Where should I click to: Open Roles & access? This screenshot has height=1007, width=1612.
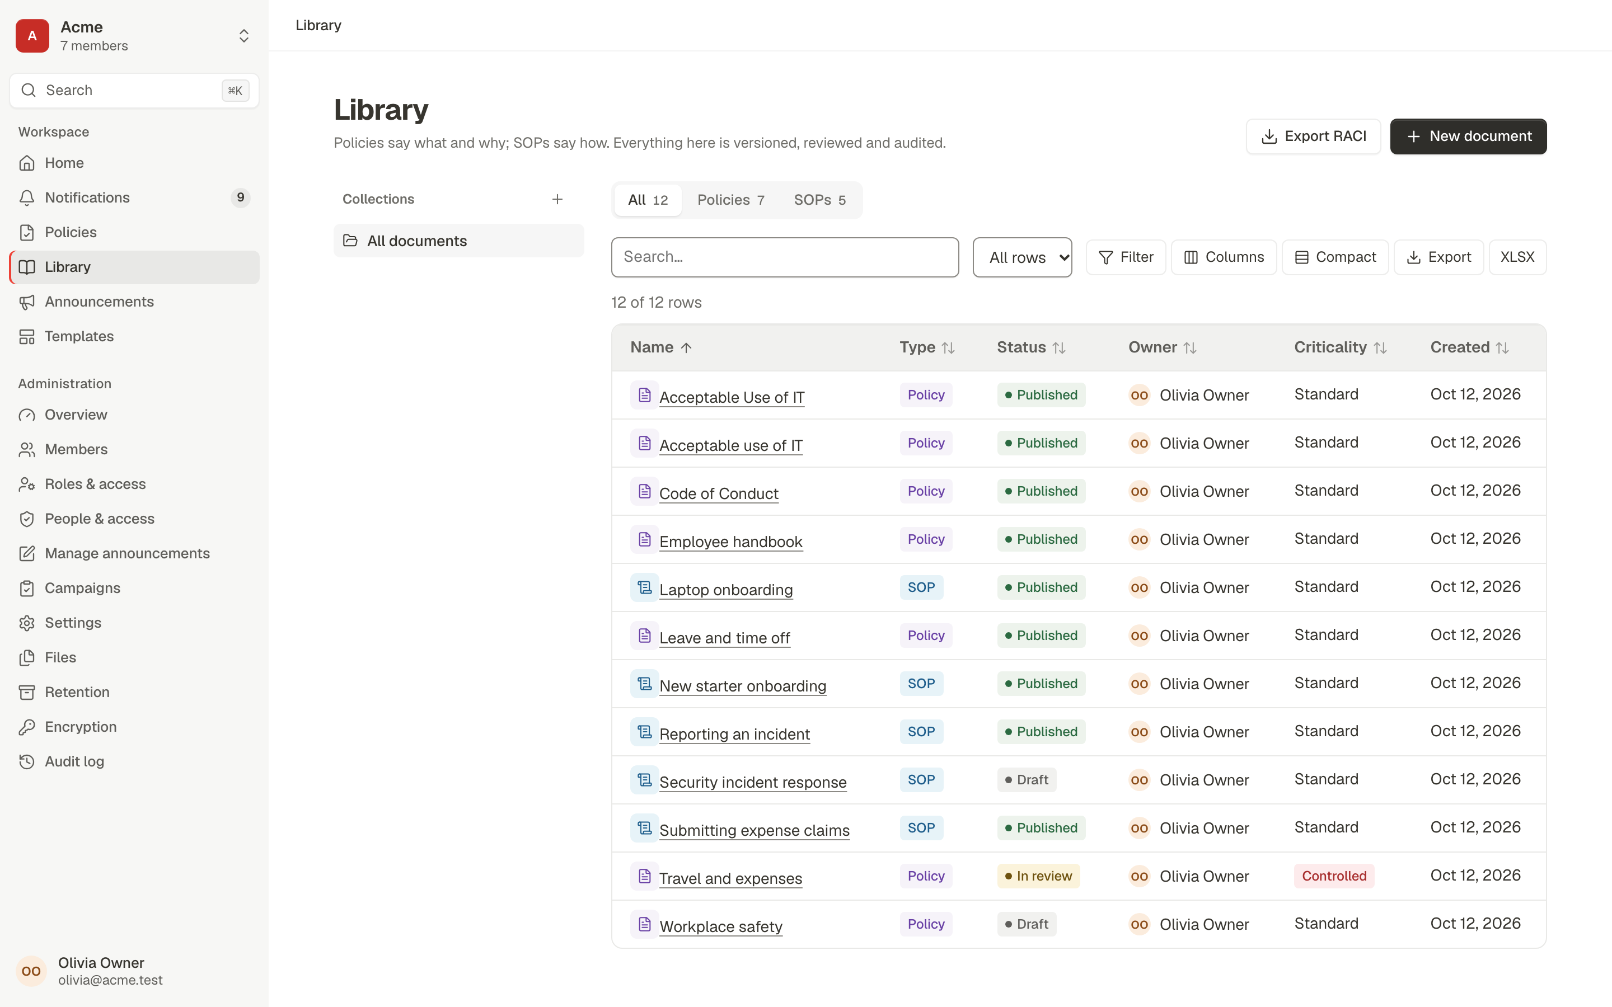[134, 484]
